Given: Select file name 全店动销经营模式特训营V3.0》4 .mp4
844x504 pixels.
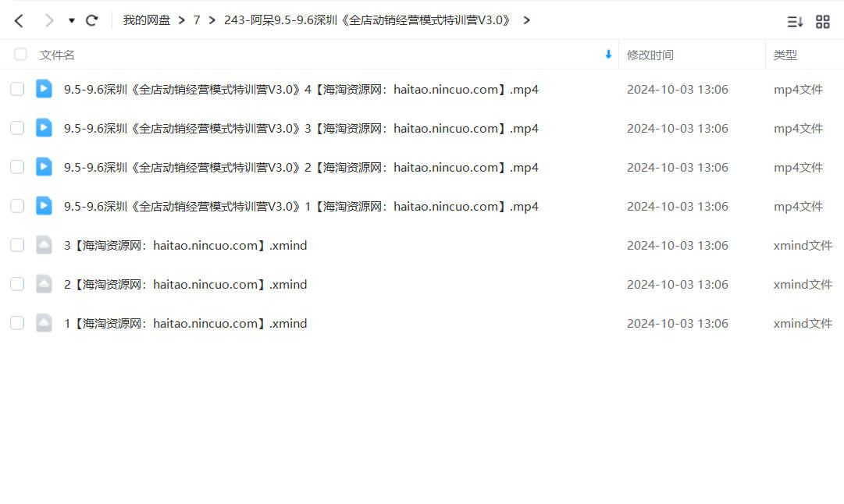Looking at the screenshot, I should tap(301, 89).
